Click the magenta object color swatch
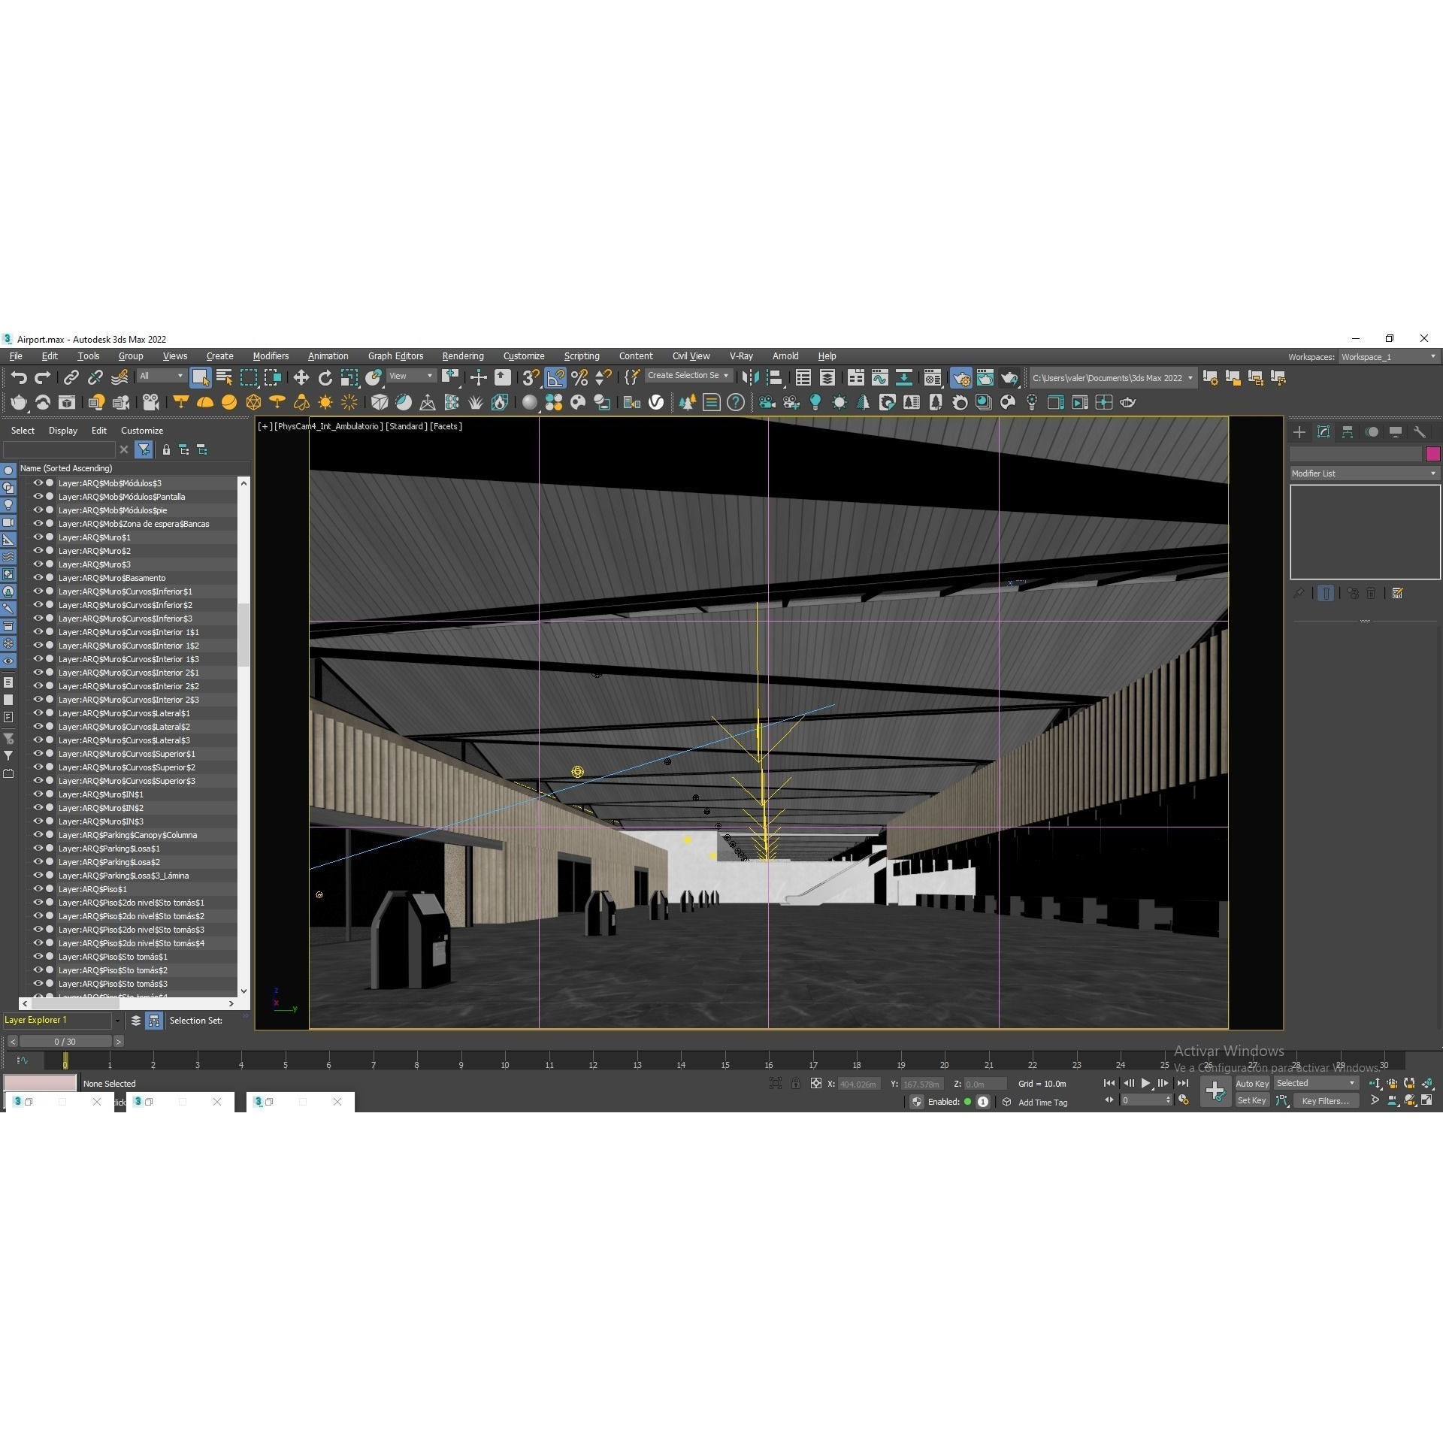Image resolution: width=1443 pixels, height=1443 pixels. click(1432, 454)
